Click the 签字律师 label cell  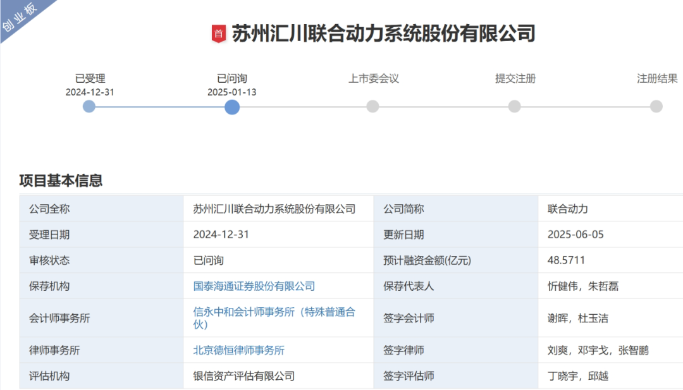[x=455, y=350]
